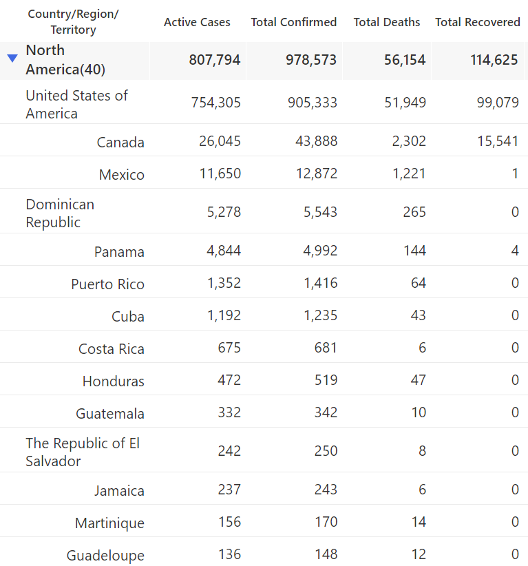The width and height of the screenshot is (528, 566).
Task: Click USA total recovered value 99,079
Action: 498,103
